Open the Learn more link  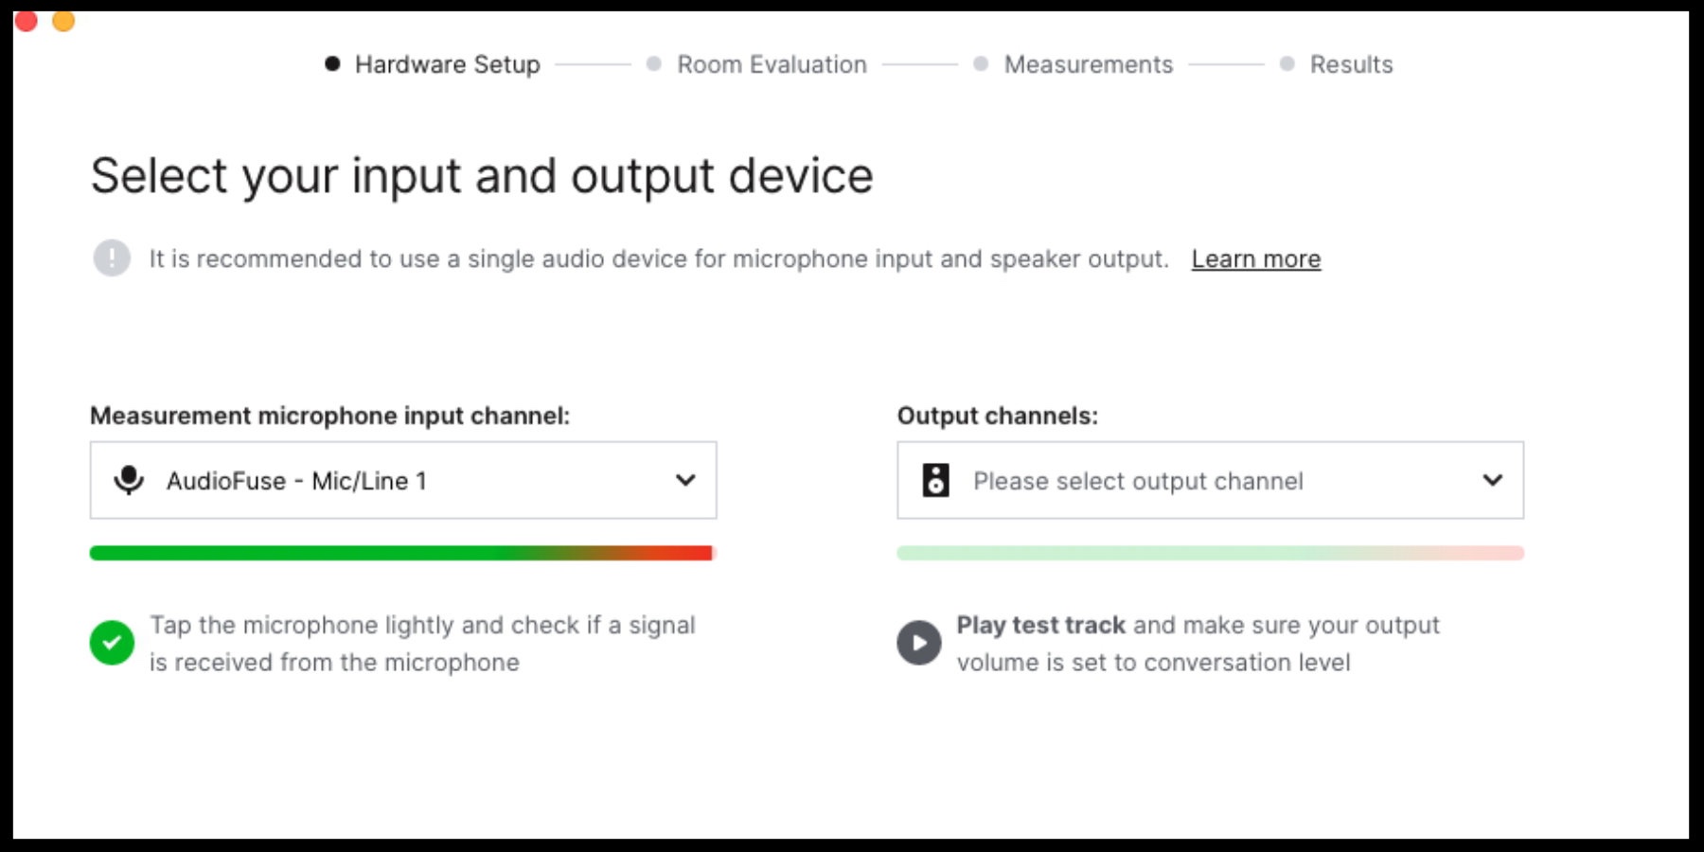1255,258
